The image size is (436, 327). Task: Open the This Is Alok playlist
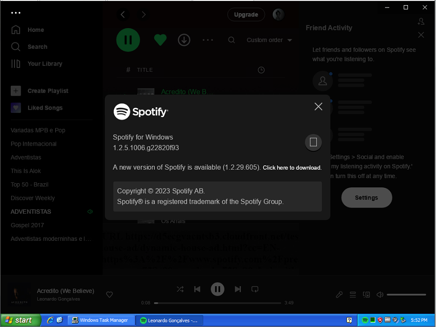coord(26,171)
